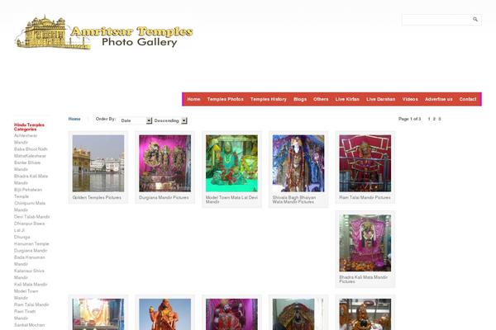Open the Videos menu item
This screenshot has height=330, width=496.
pos(410,99)
